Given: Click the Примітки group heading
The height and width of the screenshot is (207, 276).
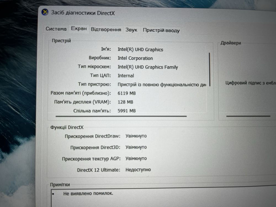Looking at the screenshot, I should point(60,184).
